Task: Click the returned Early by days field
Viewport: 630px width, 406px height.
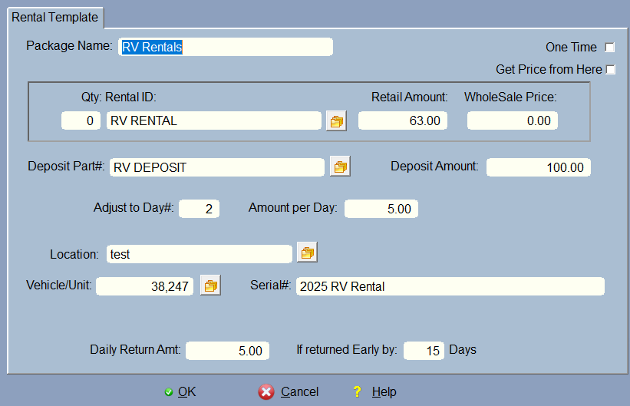Action: click(424, 351)
